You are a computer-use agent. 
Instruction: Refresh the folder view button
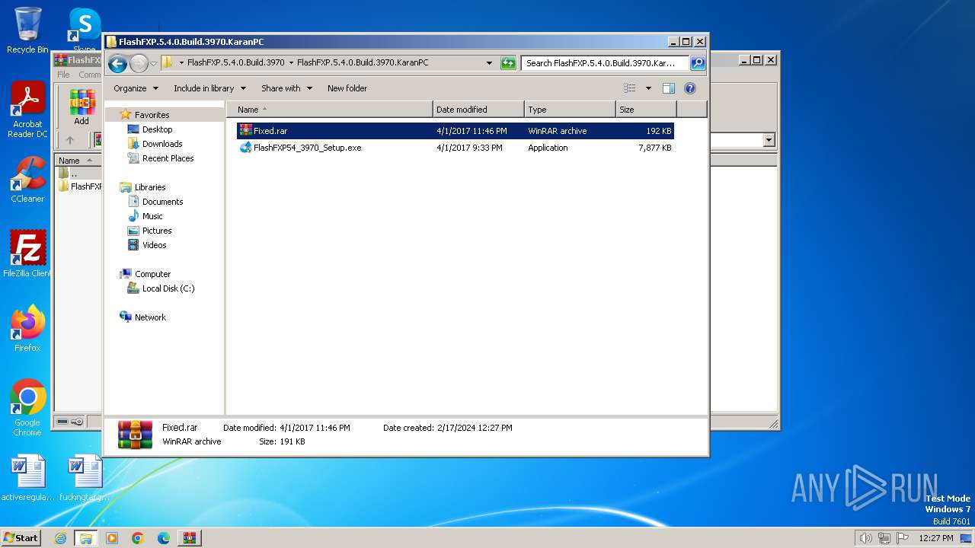tap(508, 63)
